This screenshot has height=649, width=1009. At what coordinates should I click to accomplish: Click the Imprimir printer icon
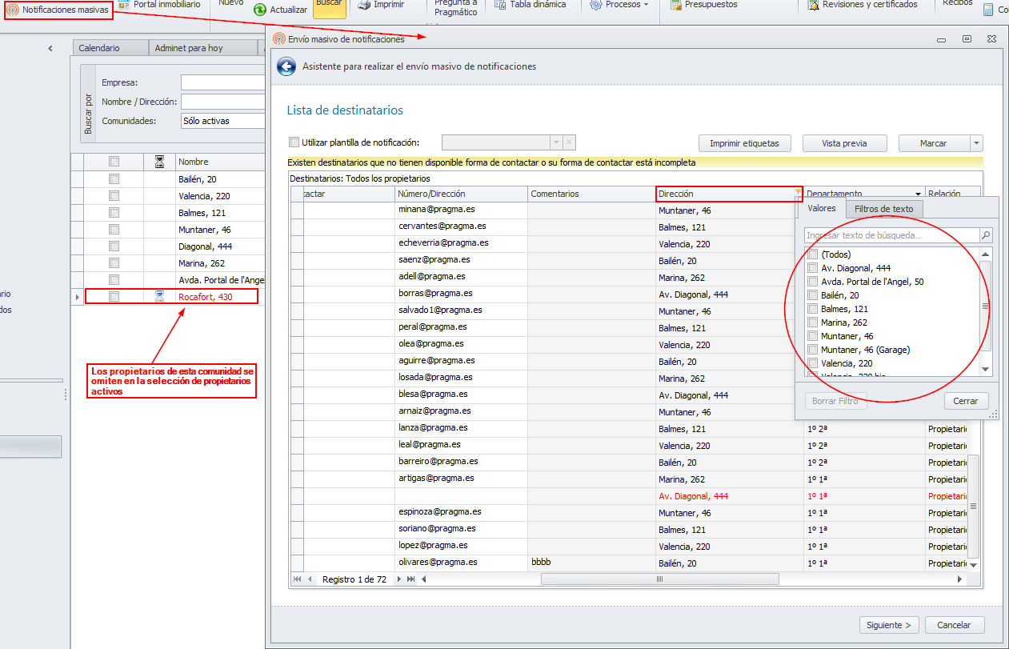coord(364,5)
